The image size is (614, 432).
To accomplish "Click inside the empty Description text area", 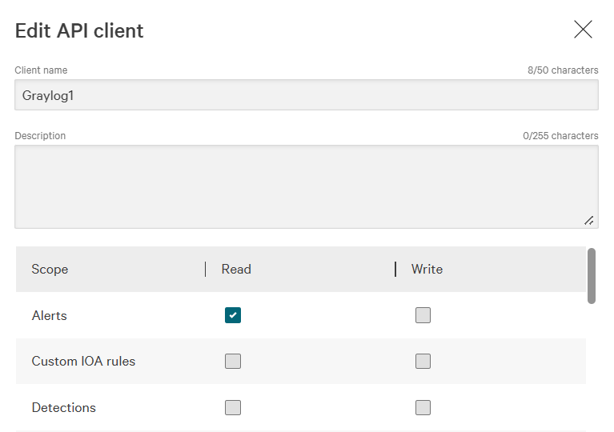I will tap(307, 186).
